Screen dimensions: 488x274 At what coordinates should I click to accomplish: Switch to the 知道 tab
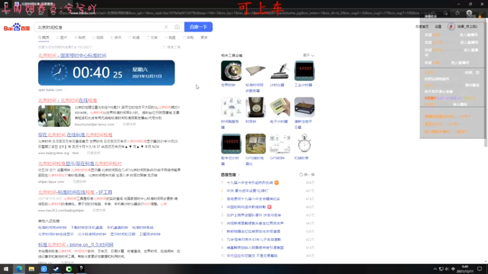134,38
